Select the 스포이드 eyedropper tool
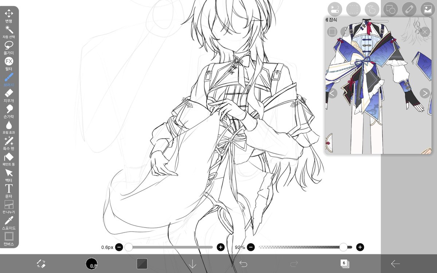 9,223
